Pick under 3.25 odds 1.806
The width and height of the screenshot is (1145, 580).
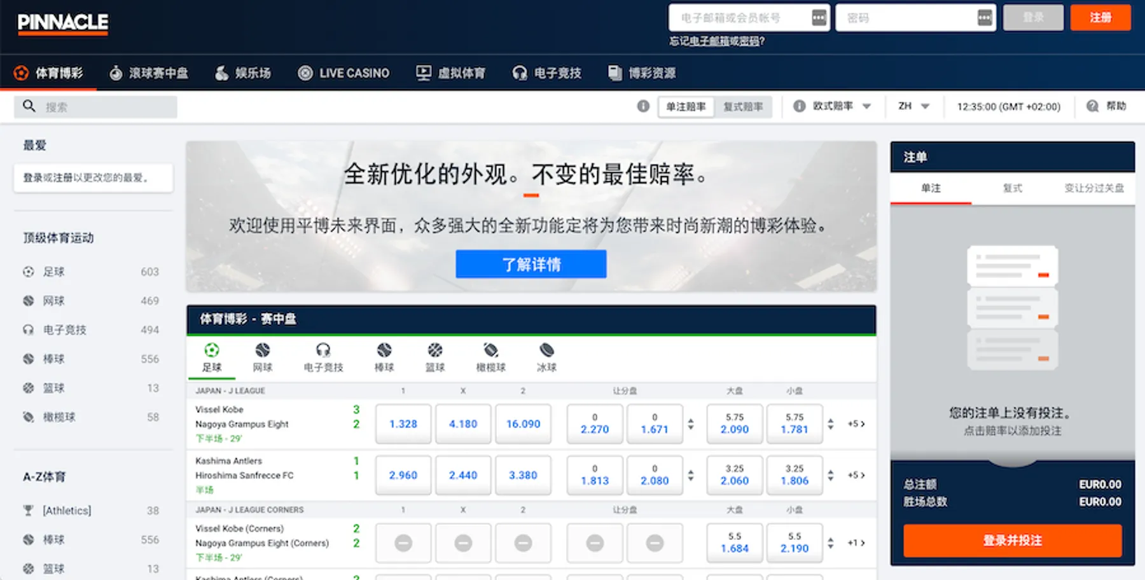tap(795, 475)
